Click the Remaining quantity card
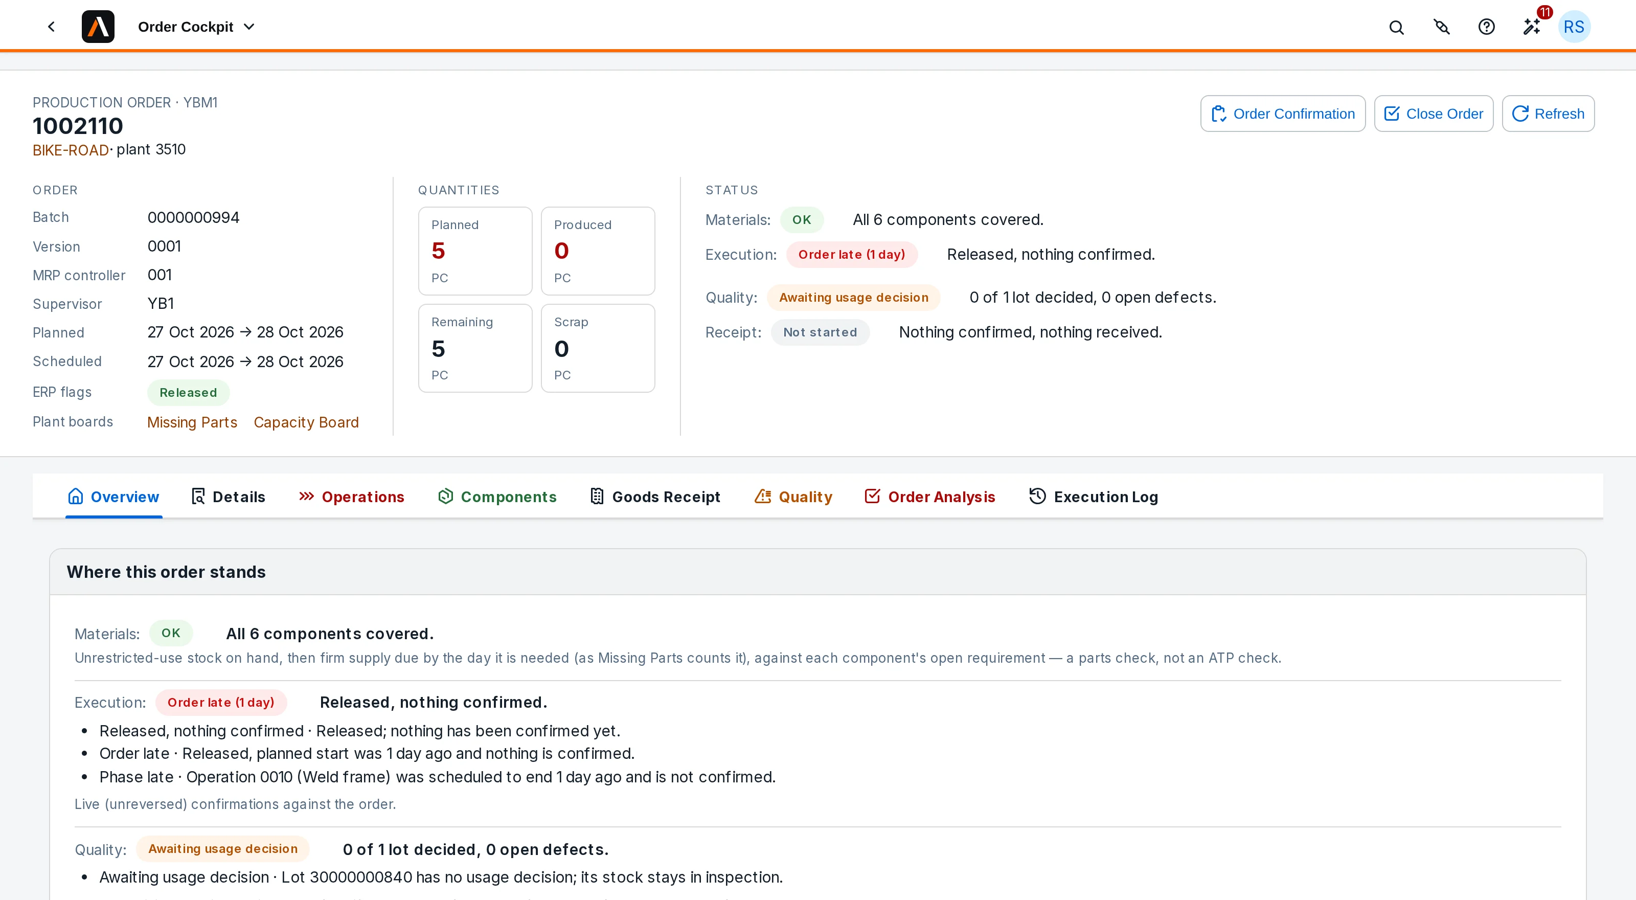The image size is (1636, 900). [475, 348]
